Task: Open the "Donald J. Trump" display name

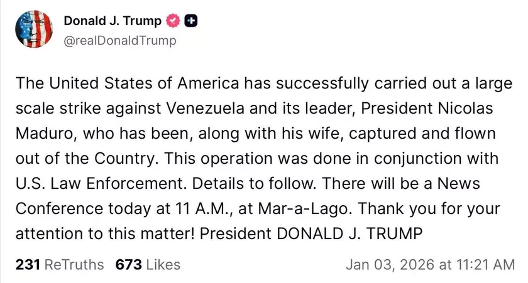Action: (113, 21)
